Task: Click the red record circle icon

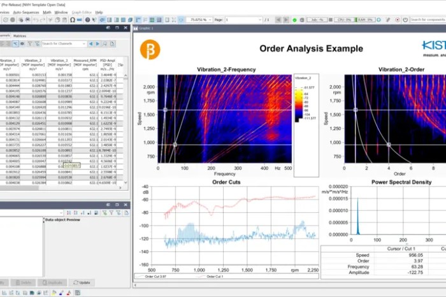Action: pyautogui.click(x=398, y=20)
